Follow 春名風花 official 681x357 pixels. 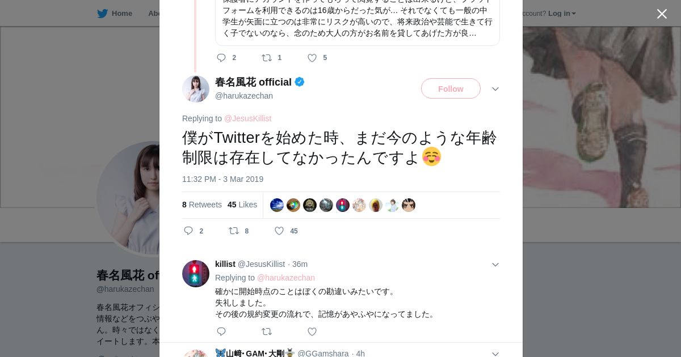451,89
